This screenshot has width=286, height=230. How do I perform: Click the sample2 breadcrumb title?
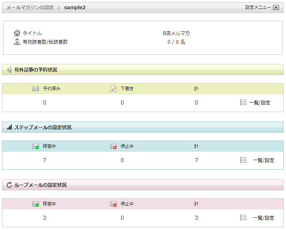[75, 8]
